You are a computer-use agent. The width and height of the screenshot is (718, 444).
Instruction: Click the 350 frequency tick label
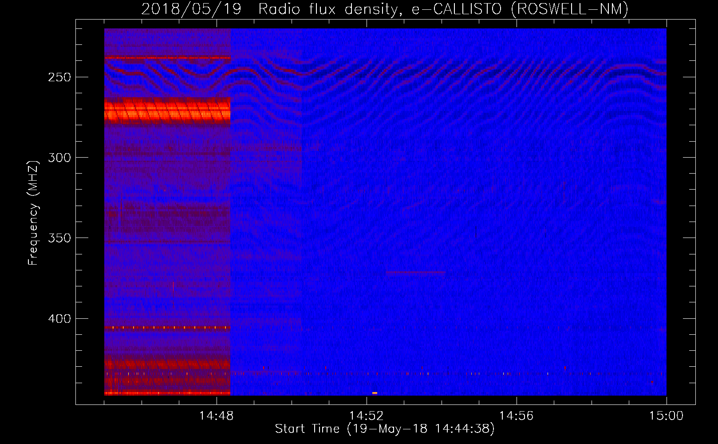[x=59, y=238]
